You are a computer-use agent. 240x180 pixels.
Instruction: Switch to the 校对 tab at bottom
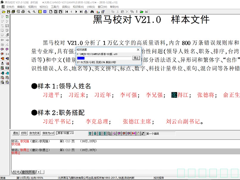[x=16, y=172]
